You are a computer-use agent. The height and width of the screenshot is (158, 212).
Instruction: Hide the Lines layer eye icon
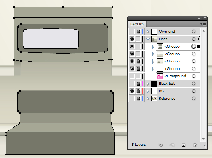pos(132,39)
